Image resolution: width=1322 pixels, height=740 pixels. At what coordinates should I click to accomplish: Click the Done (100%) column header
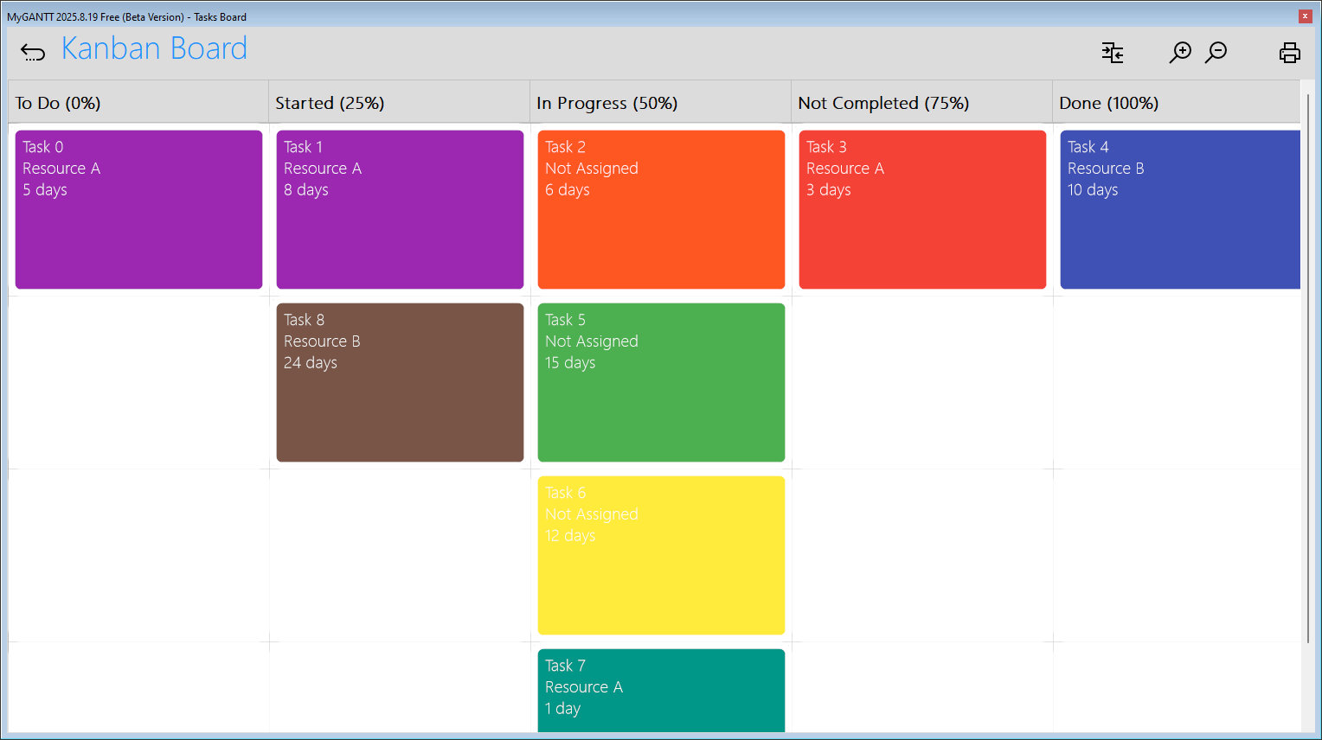click(1177, 102)
